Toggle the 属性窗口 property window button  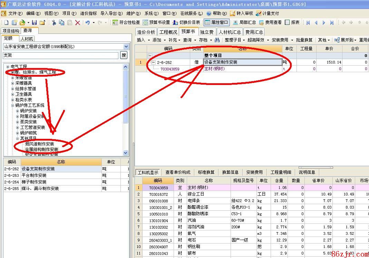216,22
